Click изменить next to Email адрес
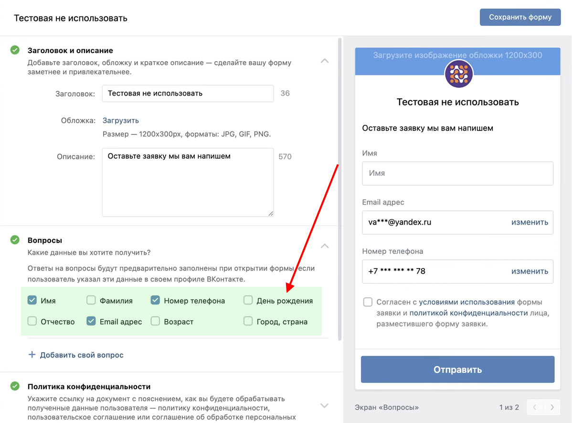The width and height of the screenshot is (572, 423). 530,222
